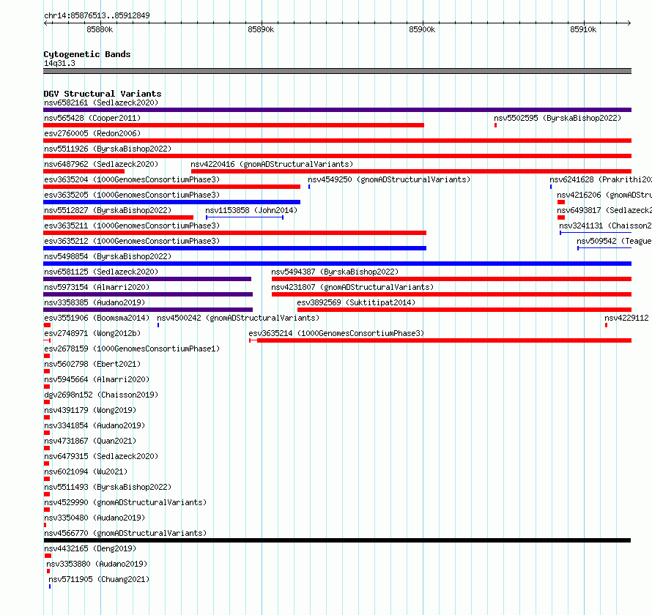Click the 85900k ruler tick label
This screenshot has height=615, width=652.
[x=422, y=29]
